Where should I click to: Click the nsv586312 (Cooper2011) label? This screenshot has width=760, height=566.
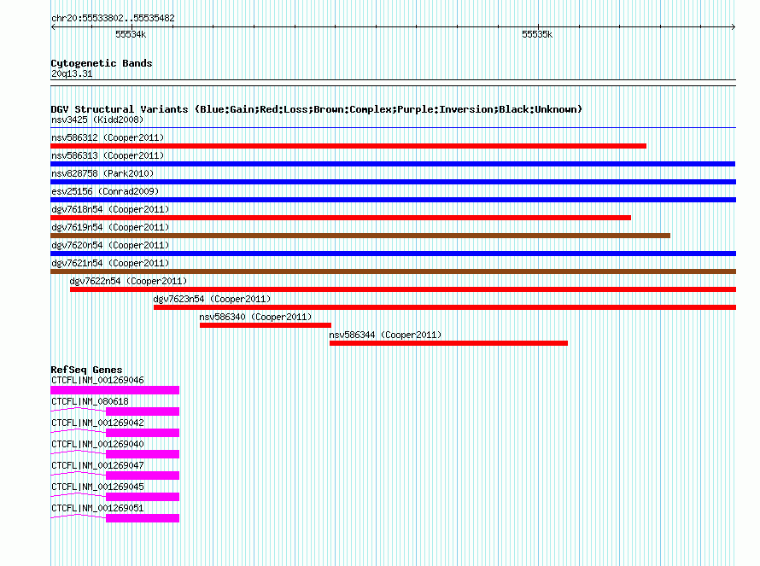coord(108,137)
